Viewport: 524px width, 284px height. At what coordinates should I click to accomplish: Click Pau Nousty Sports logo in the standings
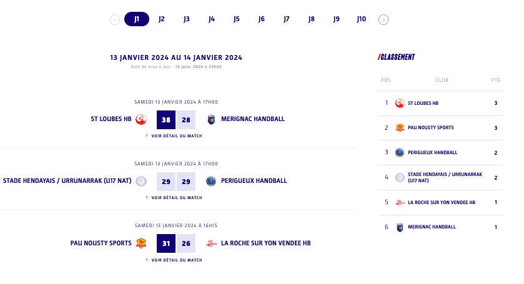coord(400,128)
